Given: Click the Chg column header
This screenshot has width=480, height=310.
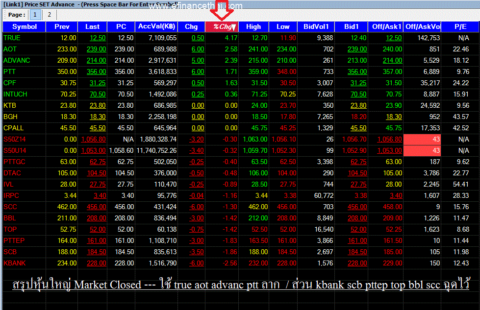Looking at the screenshot, I should pyautogui.click(x=191, y=26).
